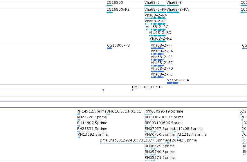
Task: Select EST bs12c08.5prime
Action: (x=175, y=132)
